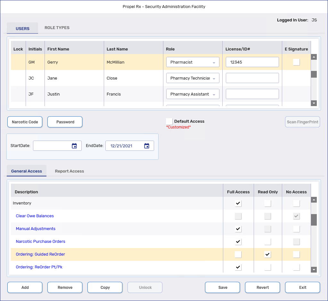328x301 pixels.
Task: Enable the Default Access checkbox
Action: 169,121
